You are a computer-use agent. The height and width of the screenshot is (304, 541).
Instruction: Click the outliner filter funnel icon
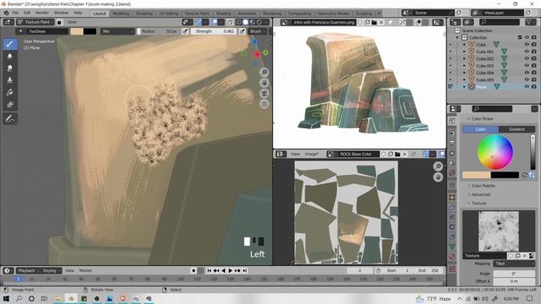529,22
